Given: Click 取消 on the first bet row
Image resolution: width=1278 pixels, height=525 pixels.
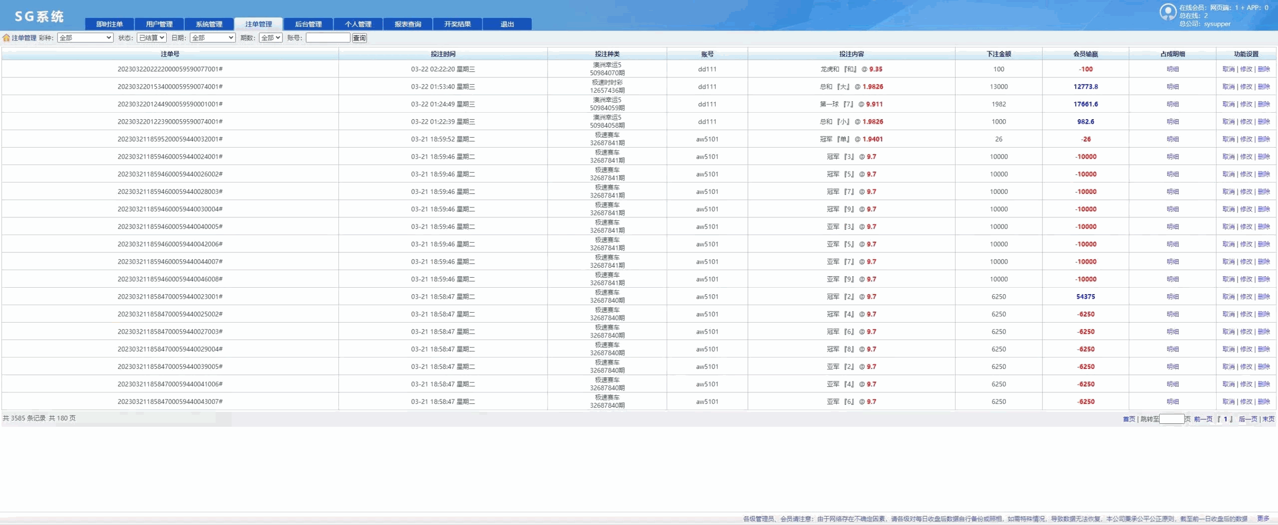Looking at the screenshot, I should 1228,69.
